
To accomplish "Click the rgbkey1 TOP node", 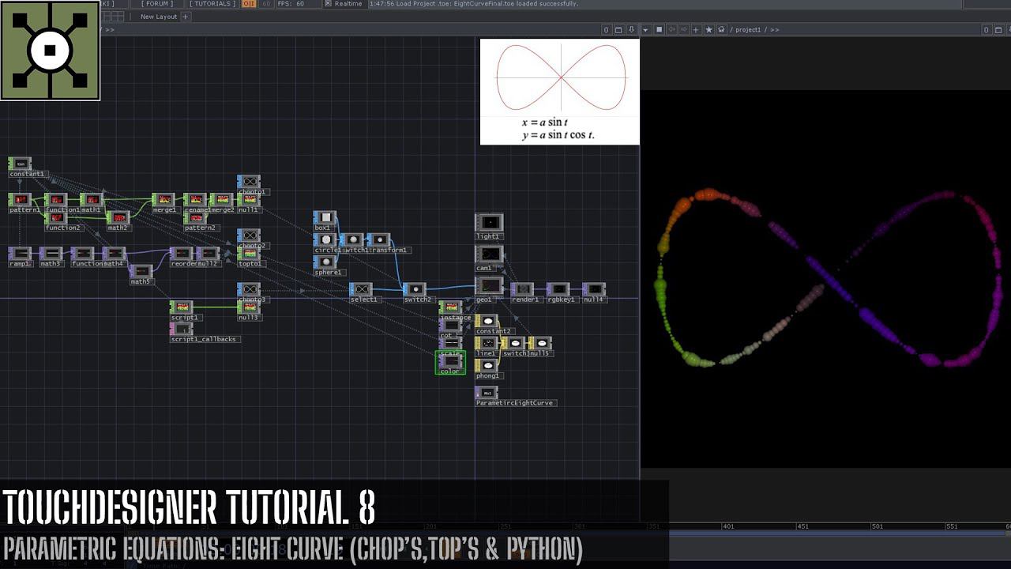I will pos(558,289).
